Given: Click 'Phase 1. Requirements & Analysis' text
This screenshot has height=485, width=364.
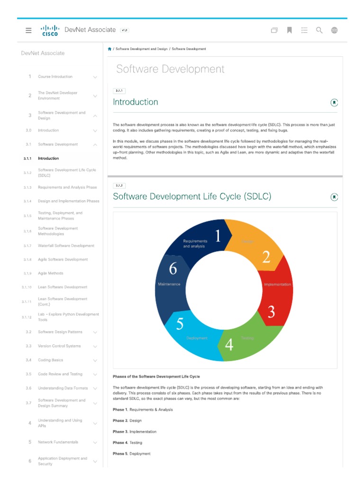Looking at the screenshot, I should [143, 410].
